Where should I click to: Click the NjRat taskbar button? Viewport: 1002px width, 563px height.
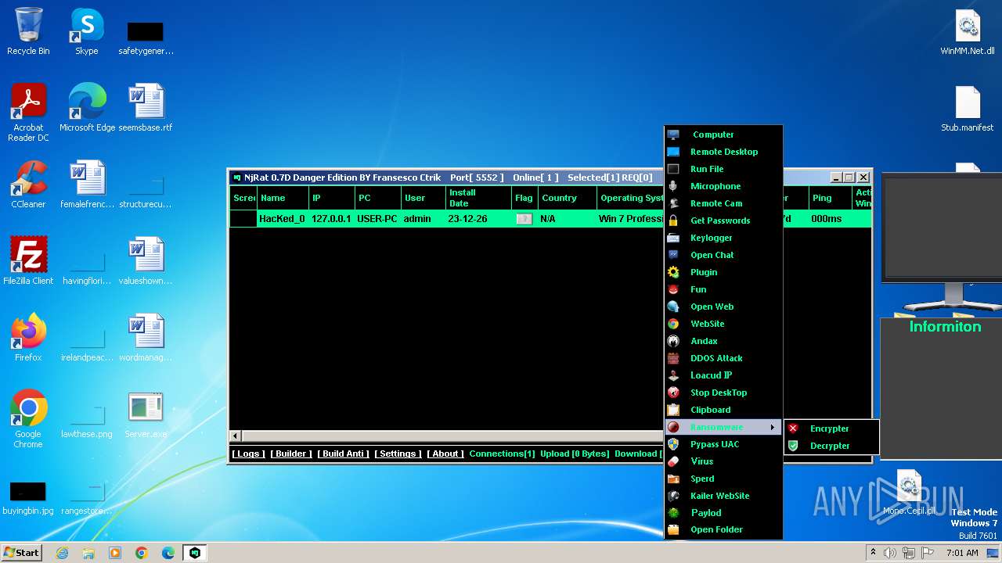click(x=194, y=553)
